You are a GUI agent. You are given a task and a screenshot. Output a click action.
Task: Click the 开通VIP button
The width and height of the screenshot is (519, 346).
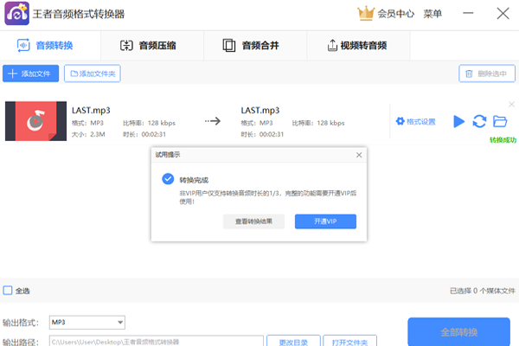(x=325, y=221)
